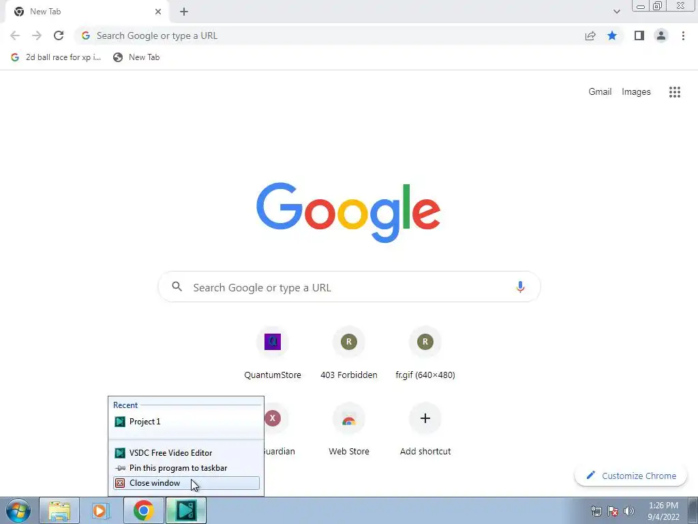The image size is (698, 524).
Task: Click Customize Chrome button
Action: tap(631, 476)
